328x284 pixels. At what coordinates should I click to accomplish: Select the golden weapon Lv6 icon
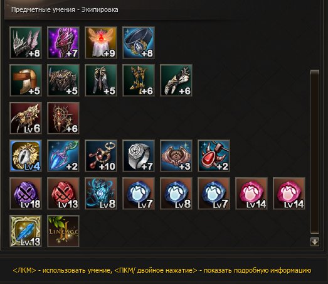pos(26,118)
